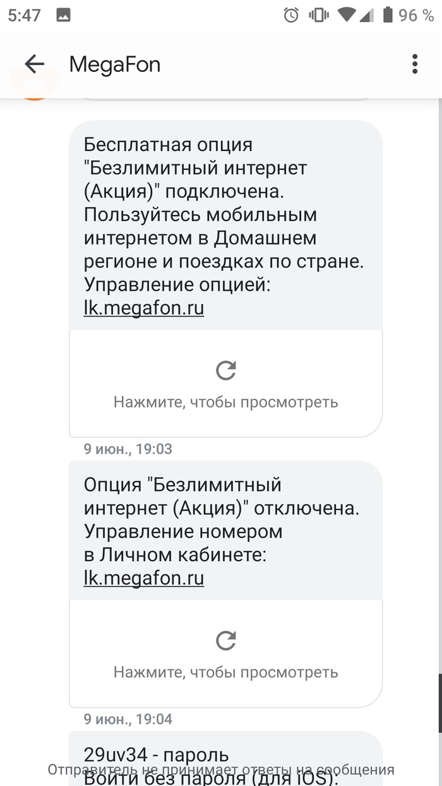Tap the reload icon under the 19:04 message
This screenshot has height=786, width=442.
point(226,641)
